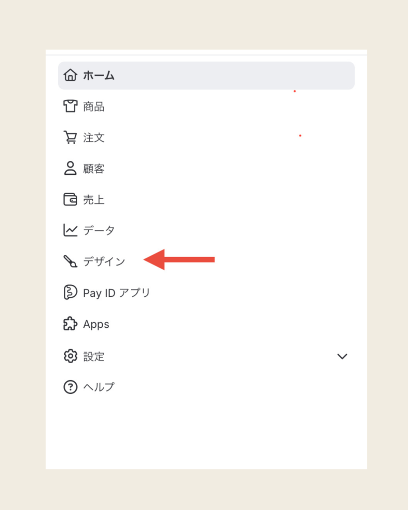
Task: Click the question mark ヘルプ icon
Action: pyautogui.click(x=70, y=387)
